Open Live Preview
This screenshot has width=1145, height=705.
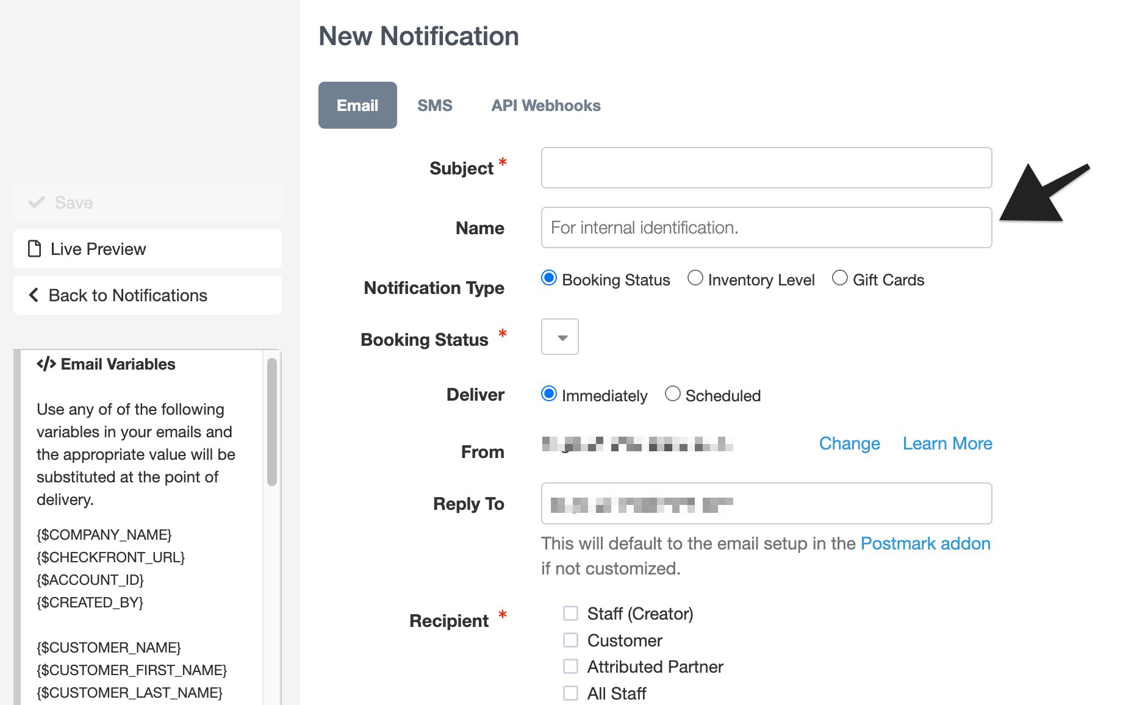[x=148, y=249]
